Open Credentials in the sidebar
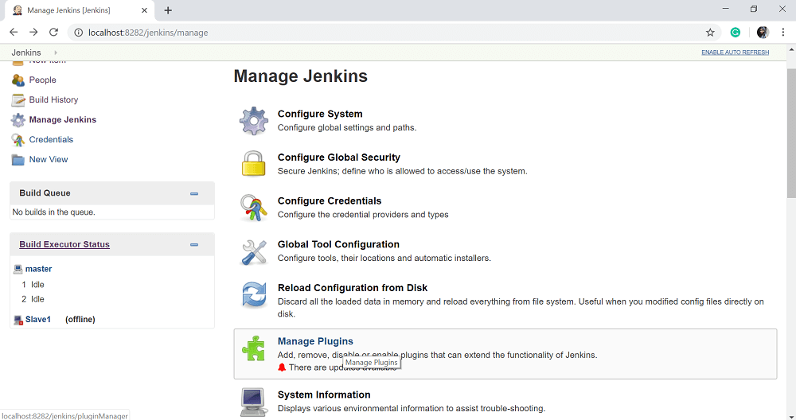This screenshot has height=420, width=796. pyautogui.click(x=51, y=139)
